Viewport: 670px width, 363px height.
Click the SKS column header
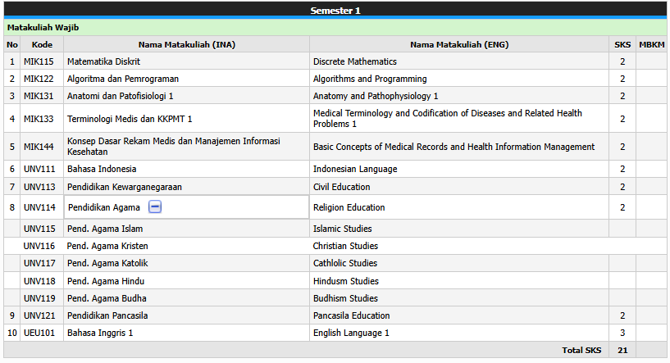tap(622, 44)
